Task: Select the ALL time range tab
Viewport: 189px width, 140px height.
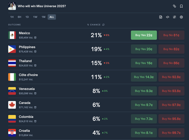Action: 52,17
